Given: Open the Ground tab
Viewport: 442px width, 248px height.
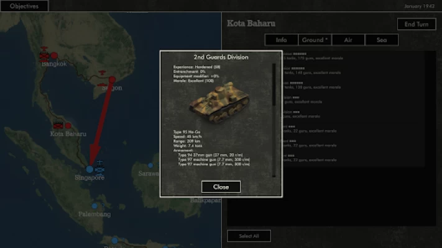Looking at the screenshot, I should pos(315,40).
